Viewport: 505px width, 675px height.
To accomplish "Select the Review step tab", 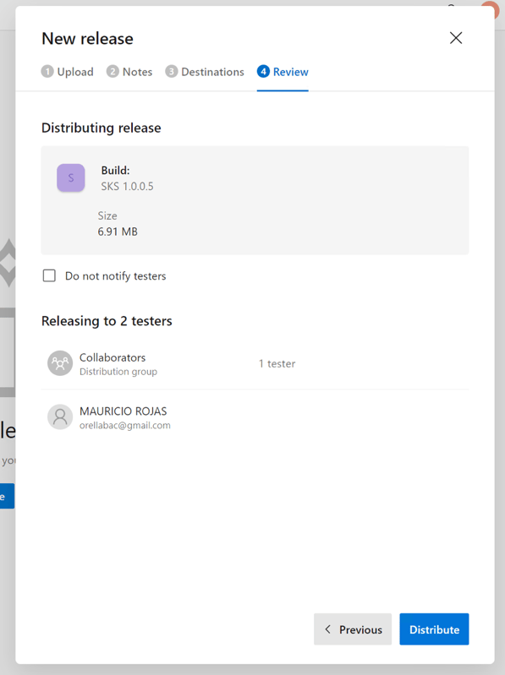I will (283, 72).
